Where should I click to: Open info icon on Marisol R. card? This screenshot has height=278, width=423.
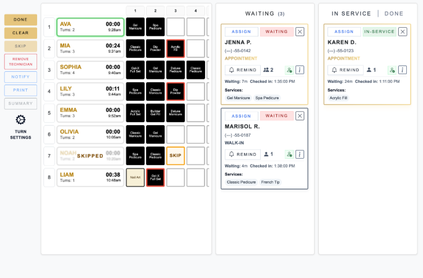click(x=300, y=154)
